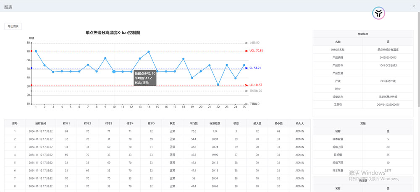Image resolution: width=420 pixels, height=192 pixels.
Task: Click the 平均数 column header
Action: 194,123
